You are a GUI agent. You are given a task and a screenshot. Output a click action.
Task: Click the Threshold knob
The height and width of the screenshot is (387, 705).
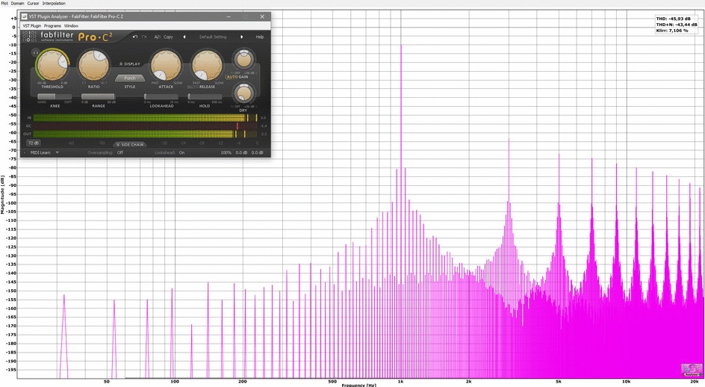(x=52, y=65)
